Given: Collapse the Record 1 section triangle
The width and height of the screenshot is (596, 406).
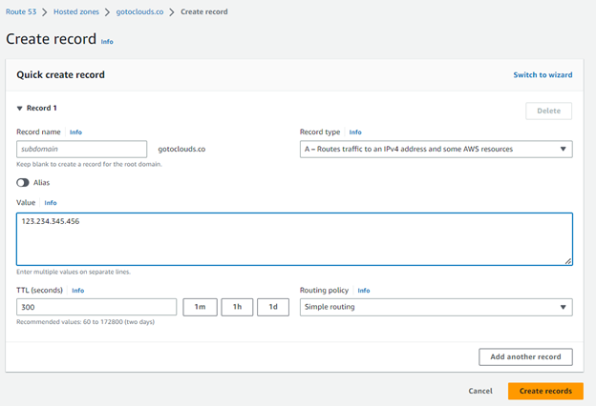Looking at the screenshot, I should (x=19, y=109).
